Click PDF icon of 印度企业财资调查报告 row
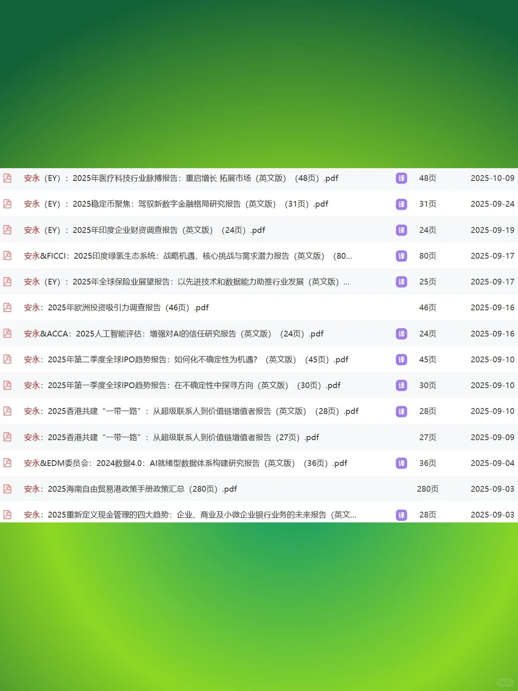The height and width of the screenshot is (691, 518). pyautogui.click(x=7, y=230)
